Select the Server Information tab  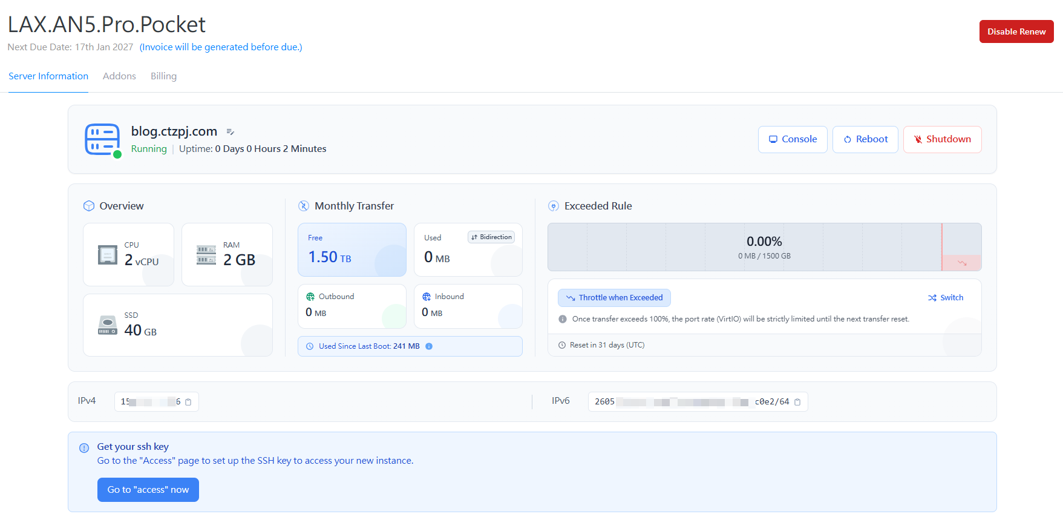(48, 76)
